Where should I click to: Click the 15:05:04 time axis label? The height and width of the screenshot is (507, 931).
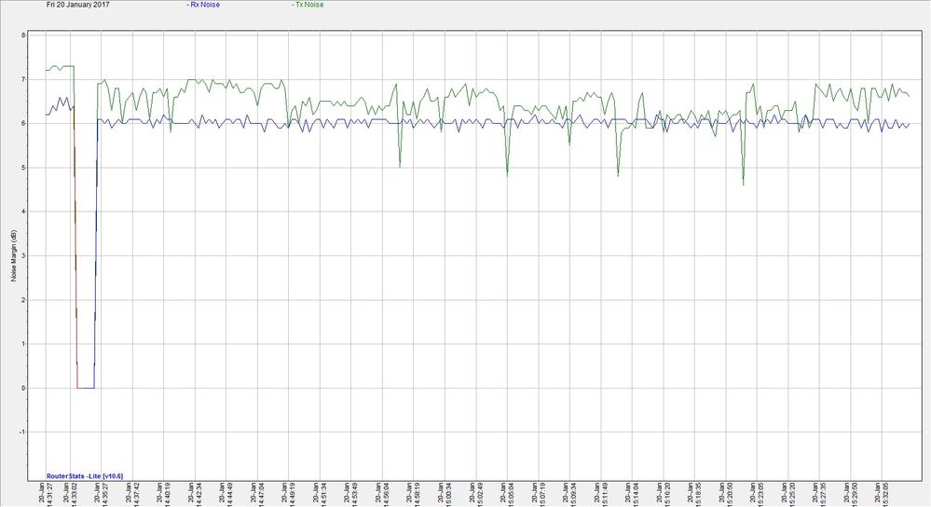coord(508,494)
